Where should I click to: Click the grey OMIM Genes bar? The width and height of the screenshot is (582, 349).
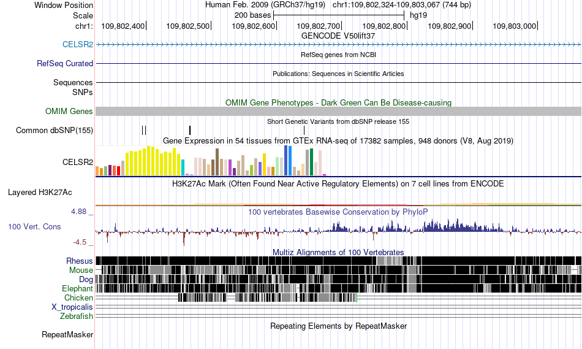coord(339,111)
